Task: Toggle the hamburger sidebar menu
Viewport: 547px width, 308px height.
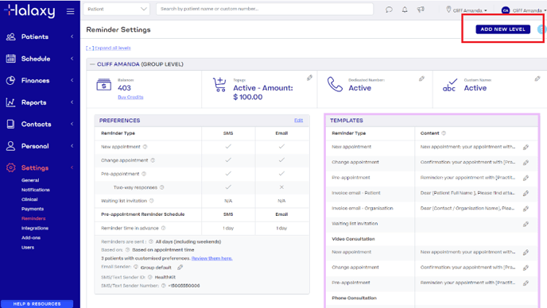Action: click(71, 11)
